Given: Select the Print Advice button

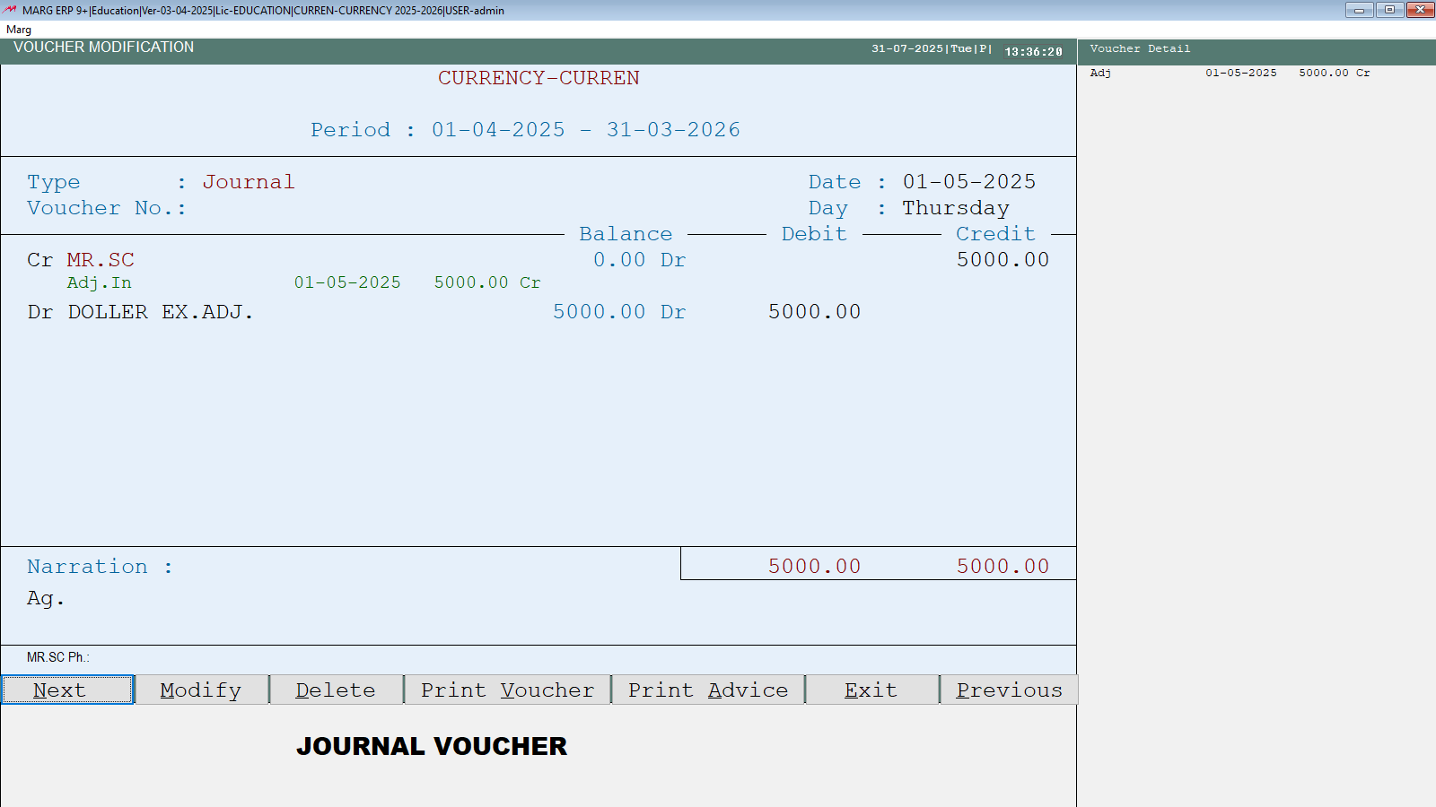Looking at the screenshot, I should pyautogui.click(x=707, y=690).
